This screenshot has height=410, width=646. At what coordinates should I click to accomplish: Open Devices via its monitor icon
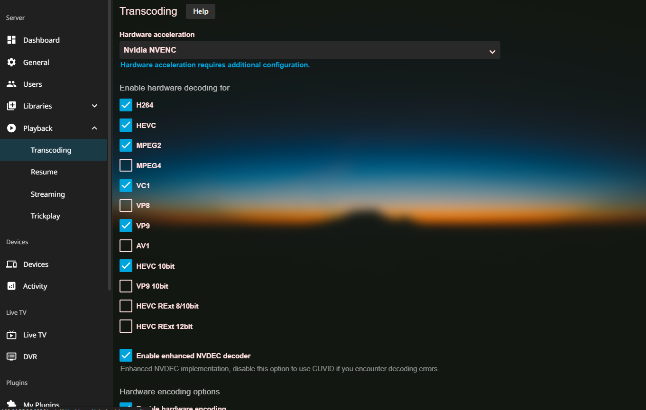click(11, 264)
